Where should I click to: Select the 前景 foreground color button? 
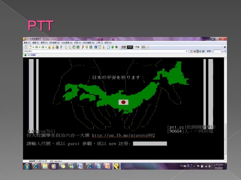pos(124,47)
